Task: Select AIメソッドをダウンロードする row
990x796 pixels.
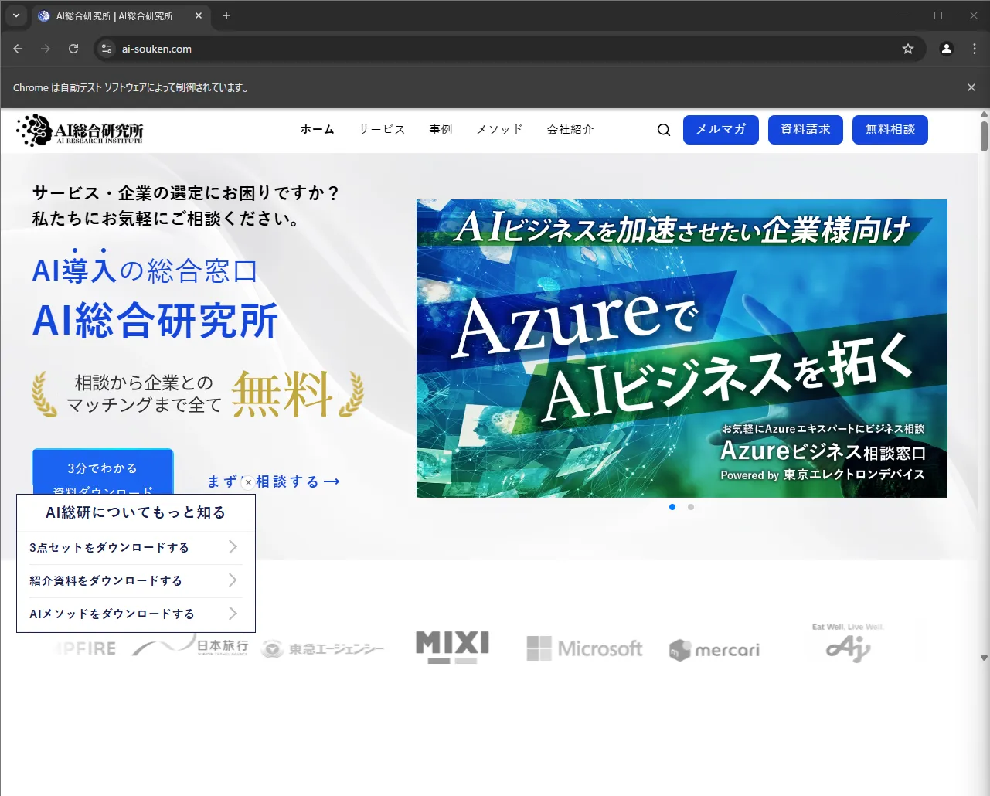Action: click(135, 614)
